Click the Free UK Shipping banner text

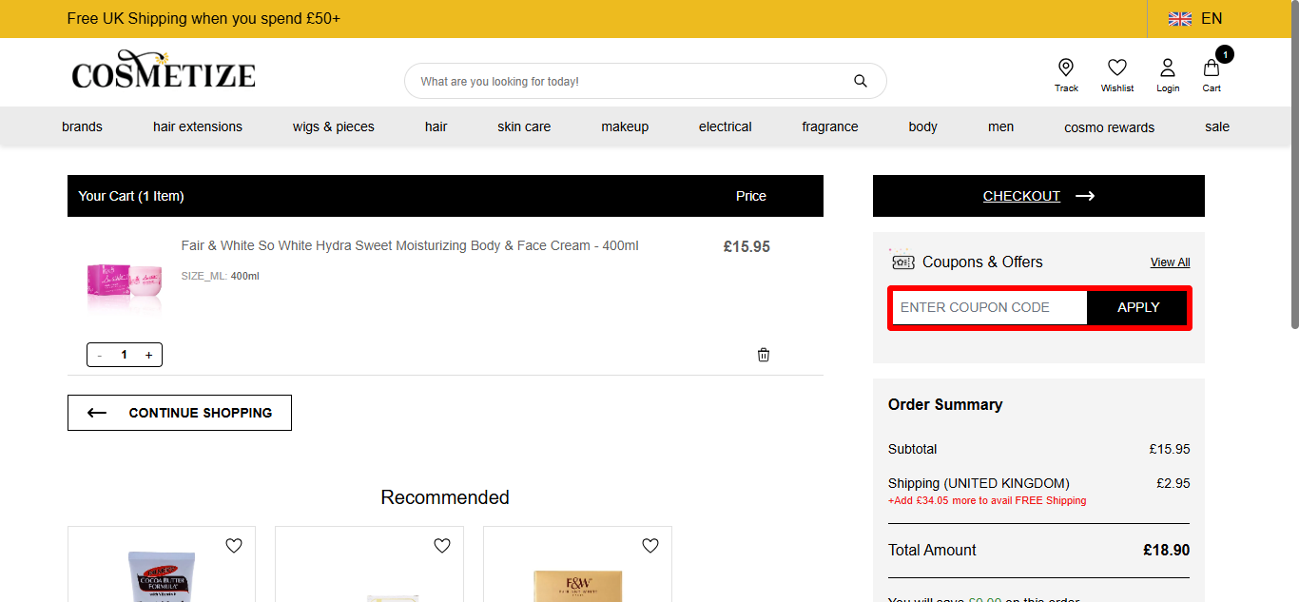[x=204, y=19]
